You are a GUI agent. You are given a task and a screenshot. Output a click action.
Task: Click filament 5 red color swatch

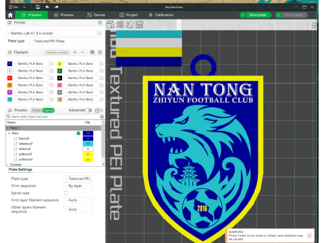[x=9, y=78]
